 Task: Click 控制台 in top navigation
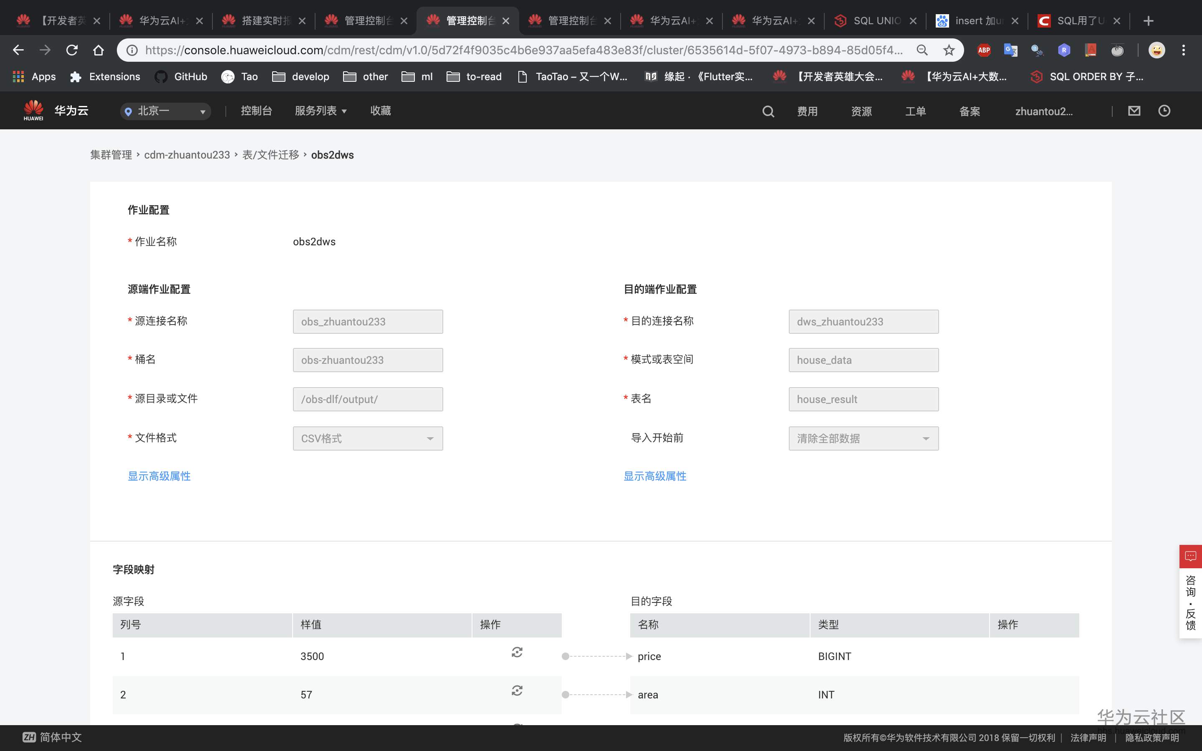coord(256,111)
